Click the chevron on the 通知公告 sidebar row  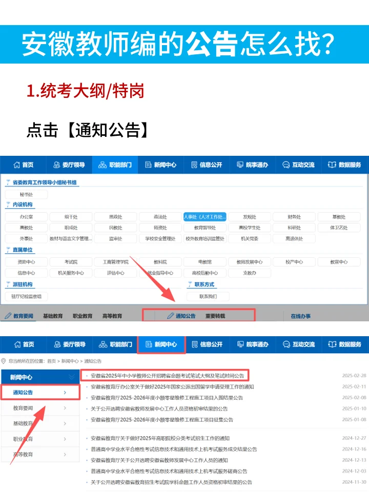65,393
